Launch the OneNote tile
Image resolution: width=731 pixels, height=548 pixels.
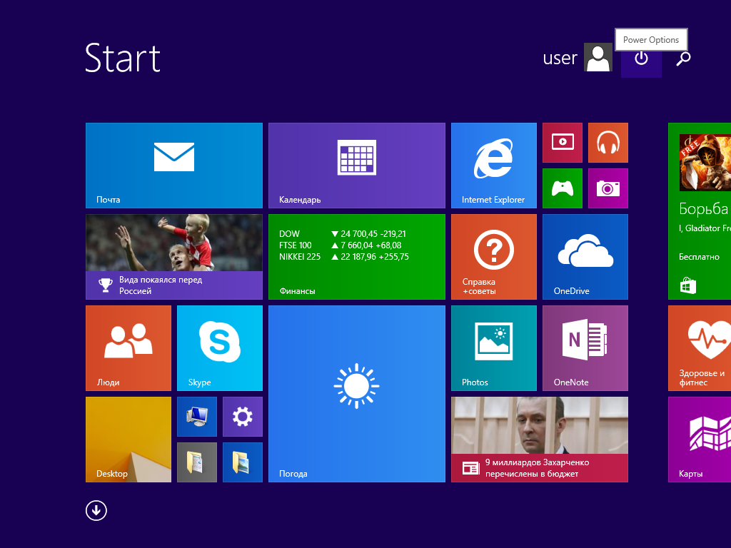(585, 348)
